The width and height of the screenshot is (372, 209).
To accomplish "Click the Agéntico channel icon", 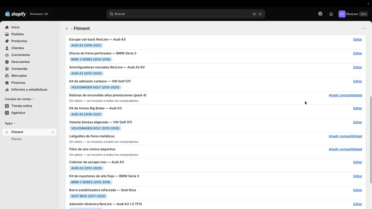I will tap(7, 113).
